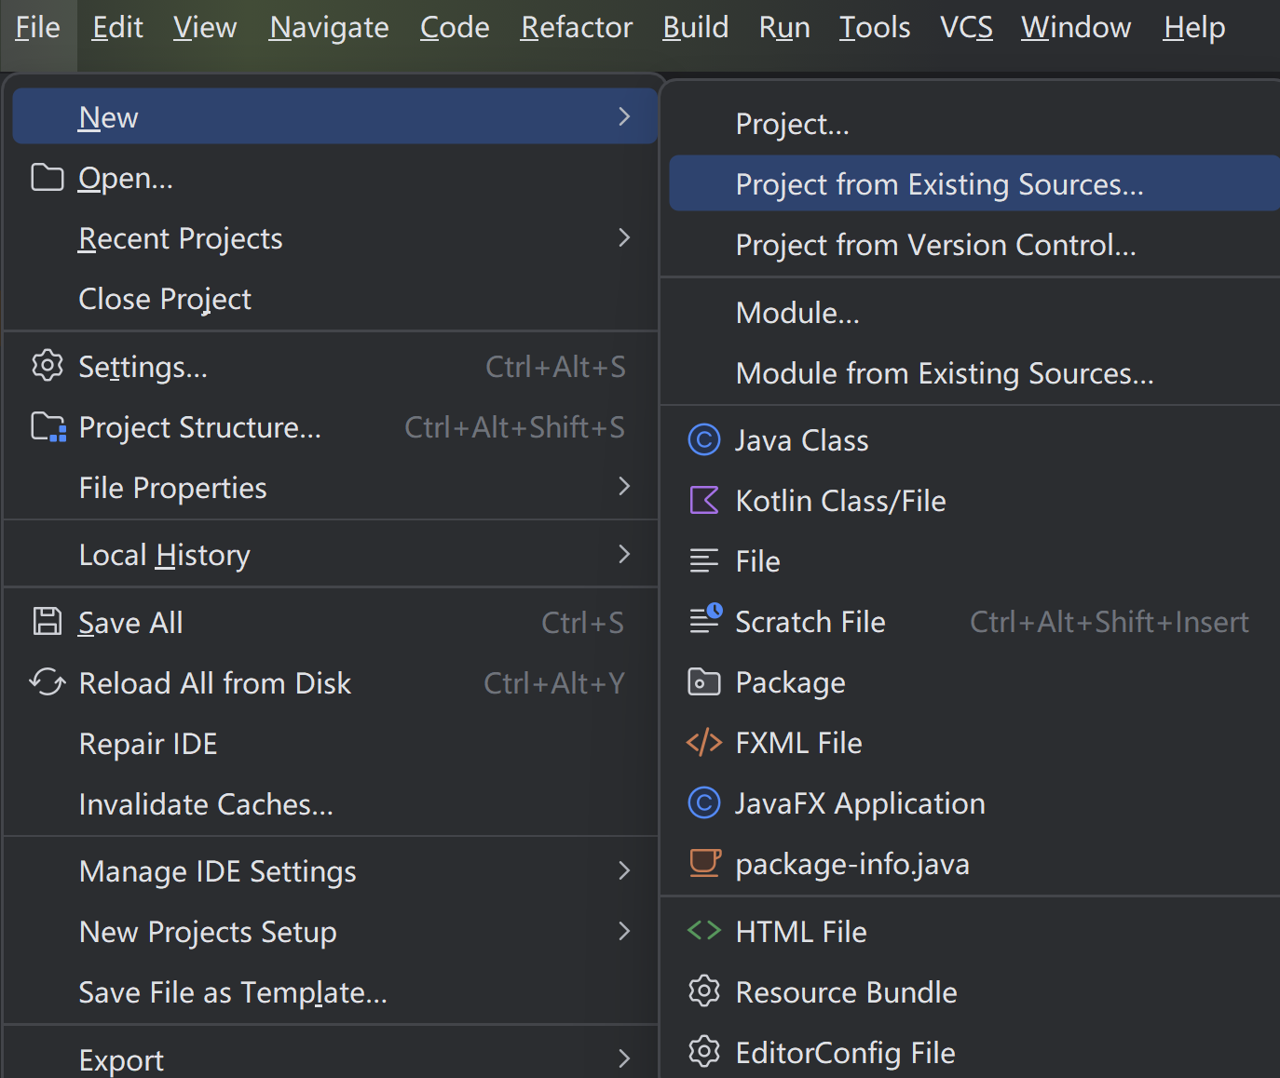
Task: Expand the File Properties submenu arrow
Action: (x=624, y=486)
